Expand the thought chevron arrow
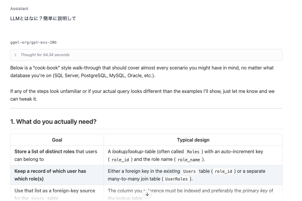Viewport: 302px width, 201px height. [x=15, y=55]
